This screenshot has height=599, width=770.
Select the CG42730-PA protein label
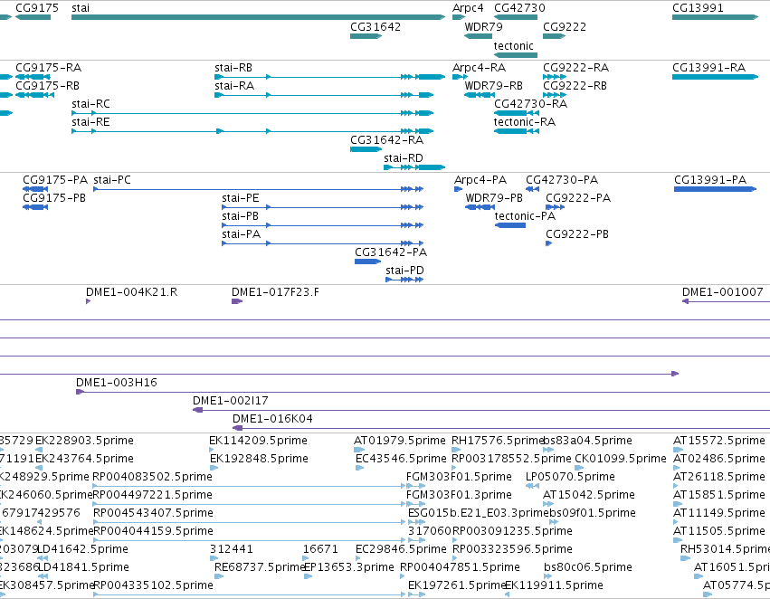tap(562, 180)
